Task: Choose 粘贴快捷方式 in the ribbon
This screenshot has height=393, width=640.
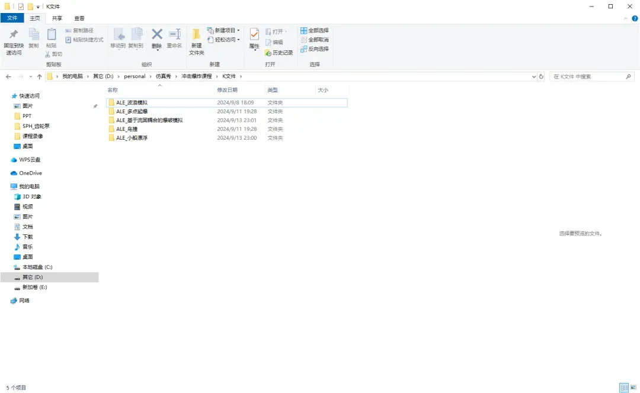Action: [x=84, y=40]
